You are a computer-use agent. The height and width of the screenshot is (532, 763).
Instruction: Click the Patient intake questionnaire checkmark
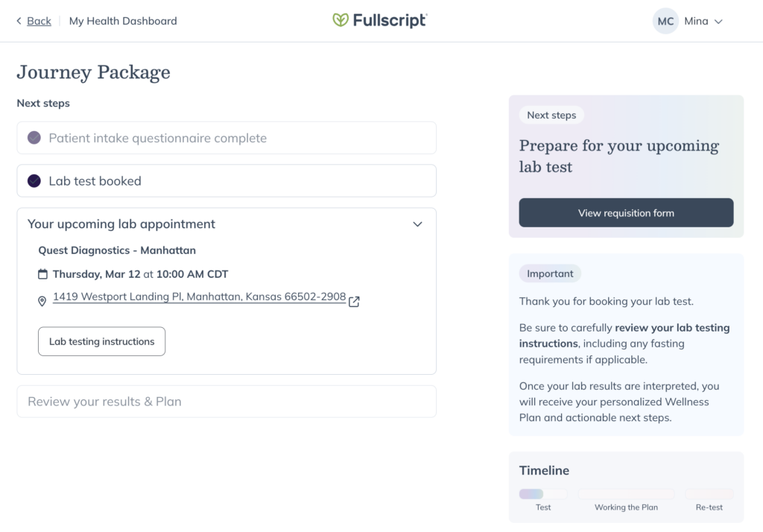click(x=34, y=138)
